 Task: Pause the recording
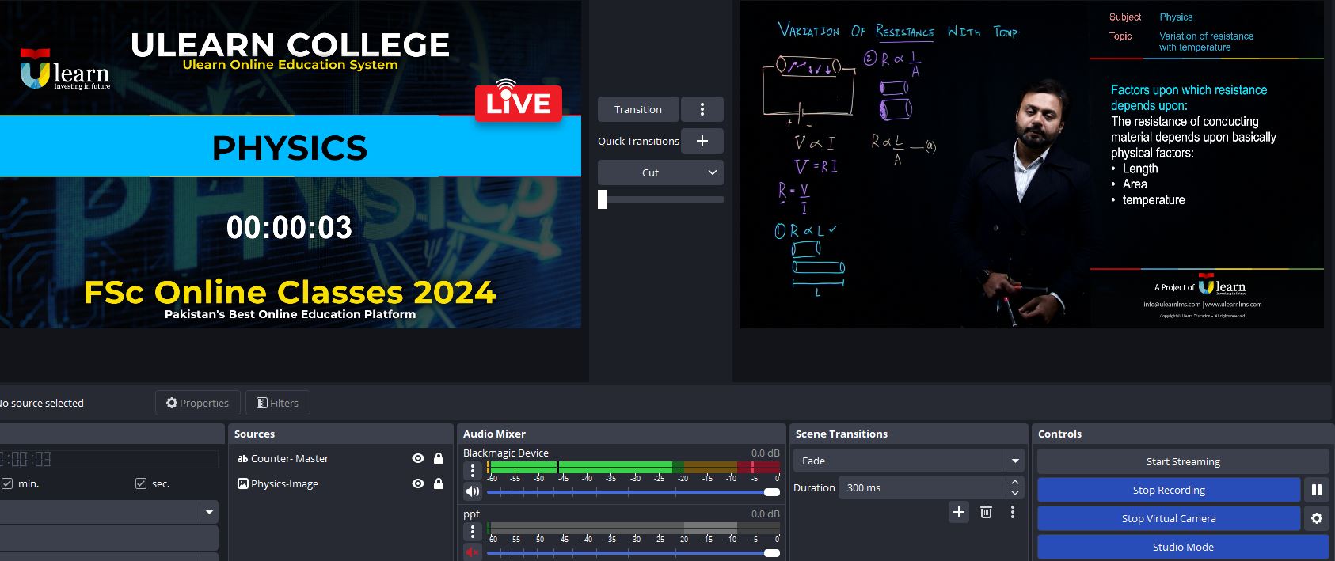(x=1316, y=490)
